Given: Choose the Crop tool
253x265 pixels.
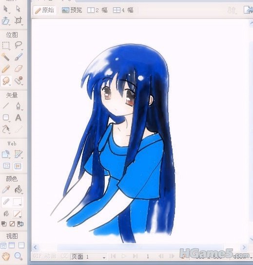Looking at the screenshot, I should coord(19,20).
